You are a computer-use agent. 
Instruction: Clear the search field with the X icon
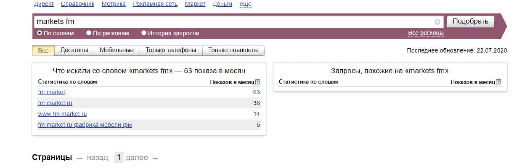437,22
